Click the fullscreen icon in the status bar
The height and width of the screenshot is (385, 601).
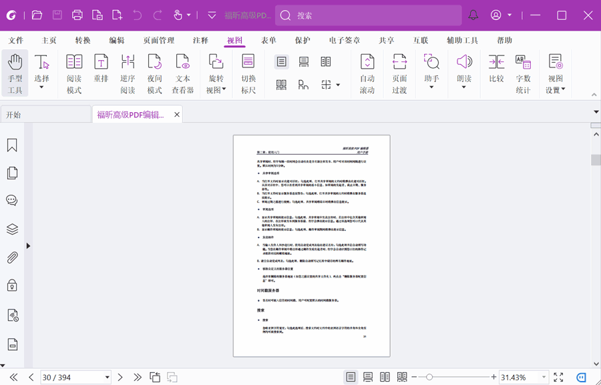tap(558, 378)
